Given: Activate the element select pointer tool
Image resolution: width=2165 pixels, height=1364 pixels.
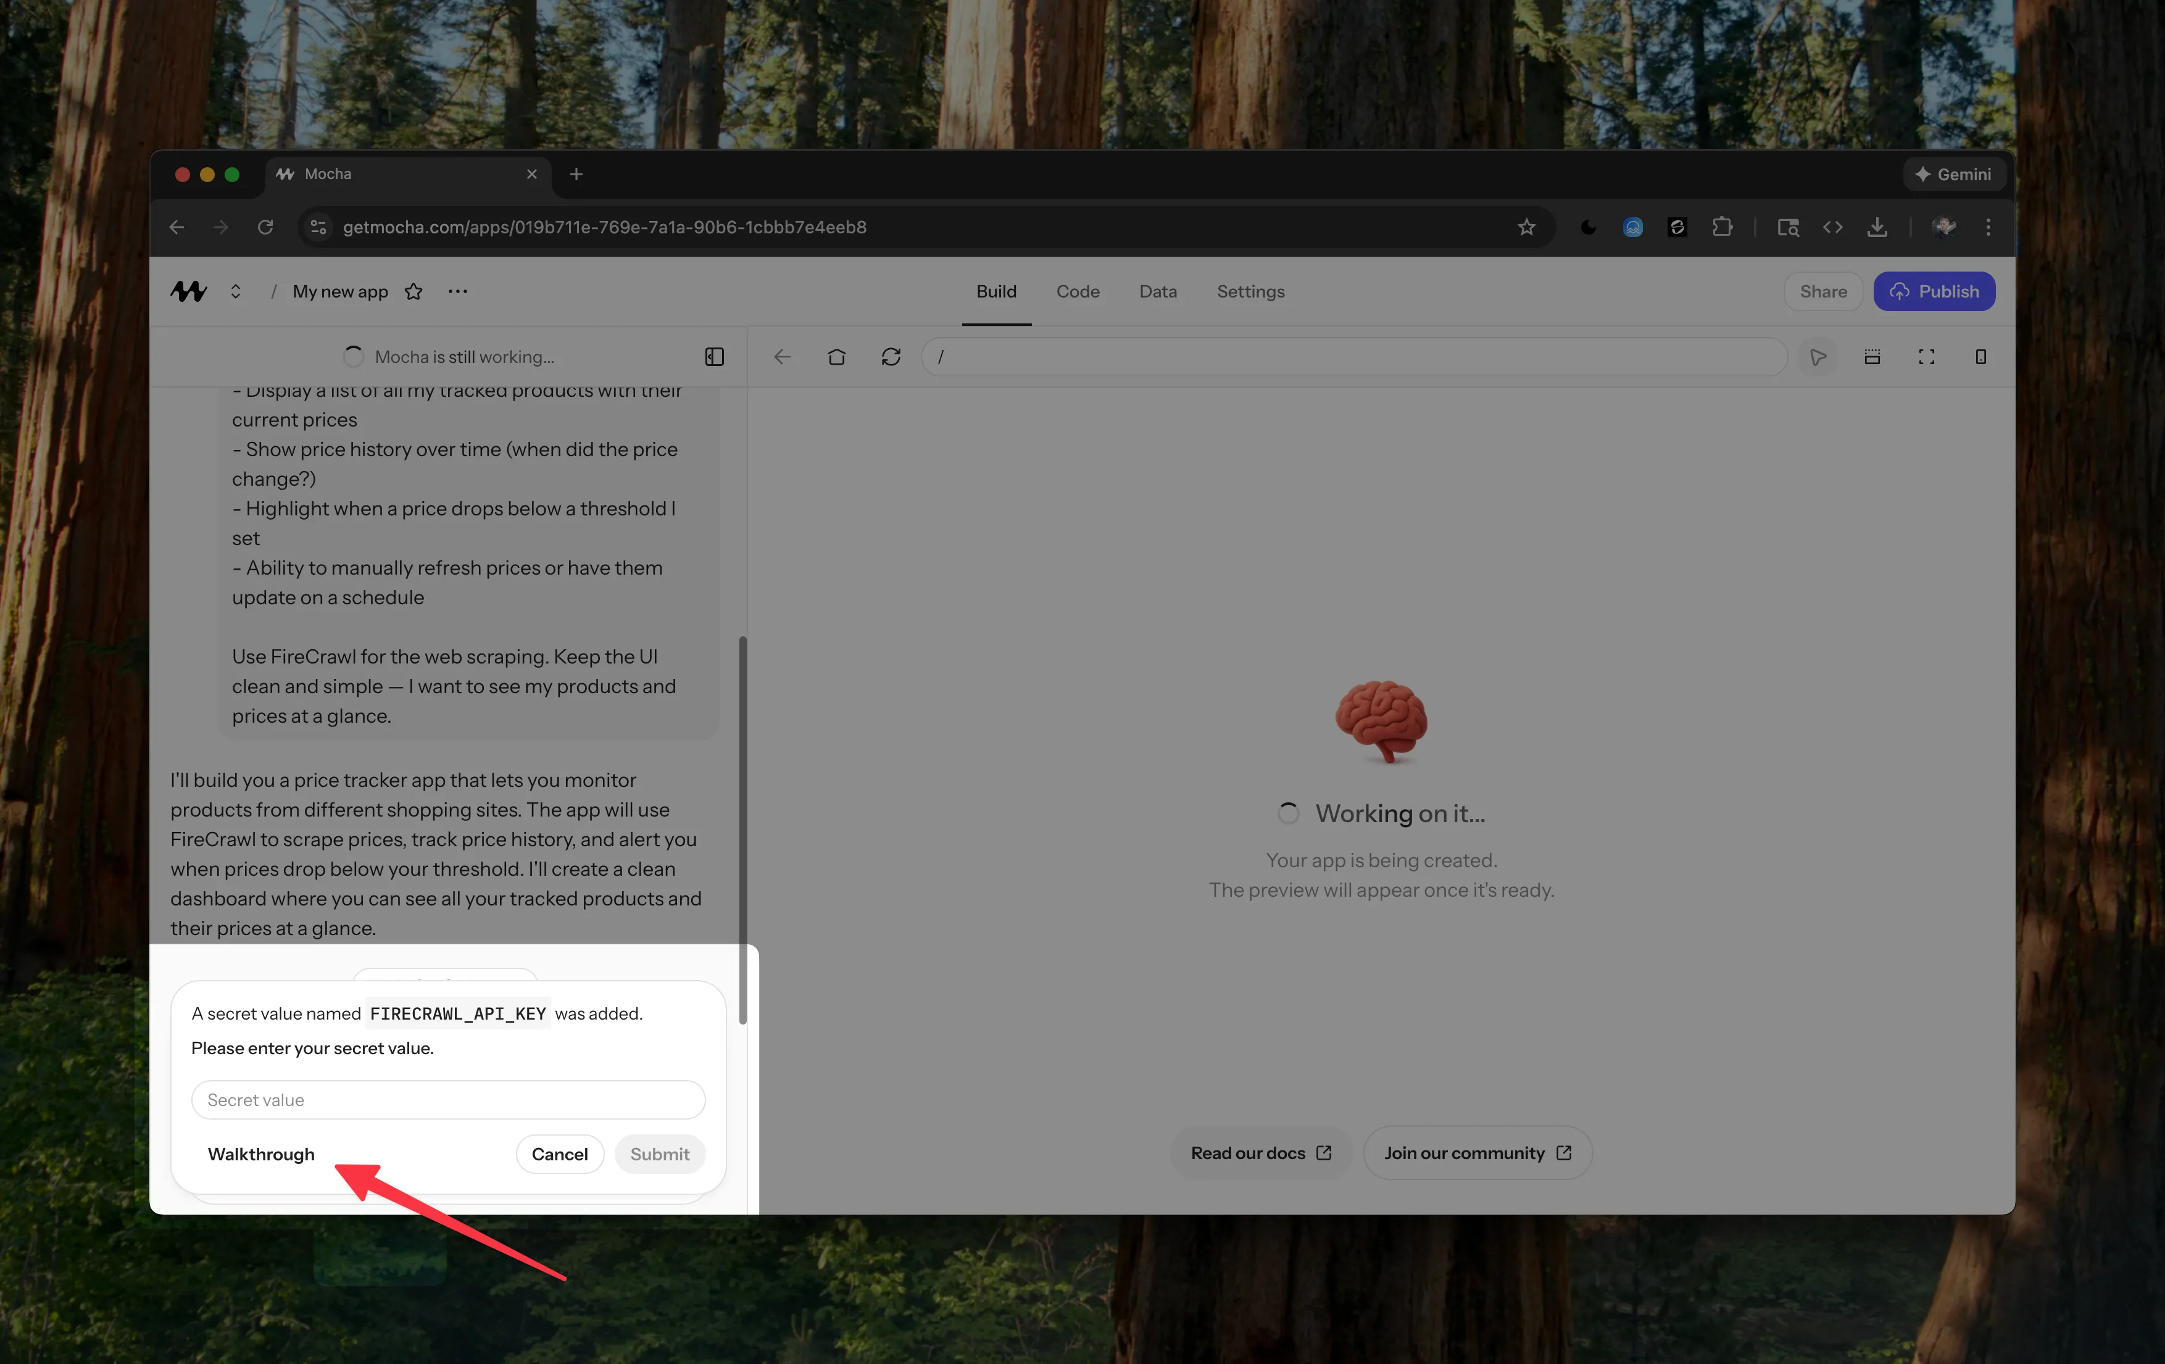Looking at the screenshot, I should [x=1818, y=357].
